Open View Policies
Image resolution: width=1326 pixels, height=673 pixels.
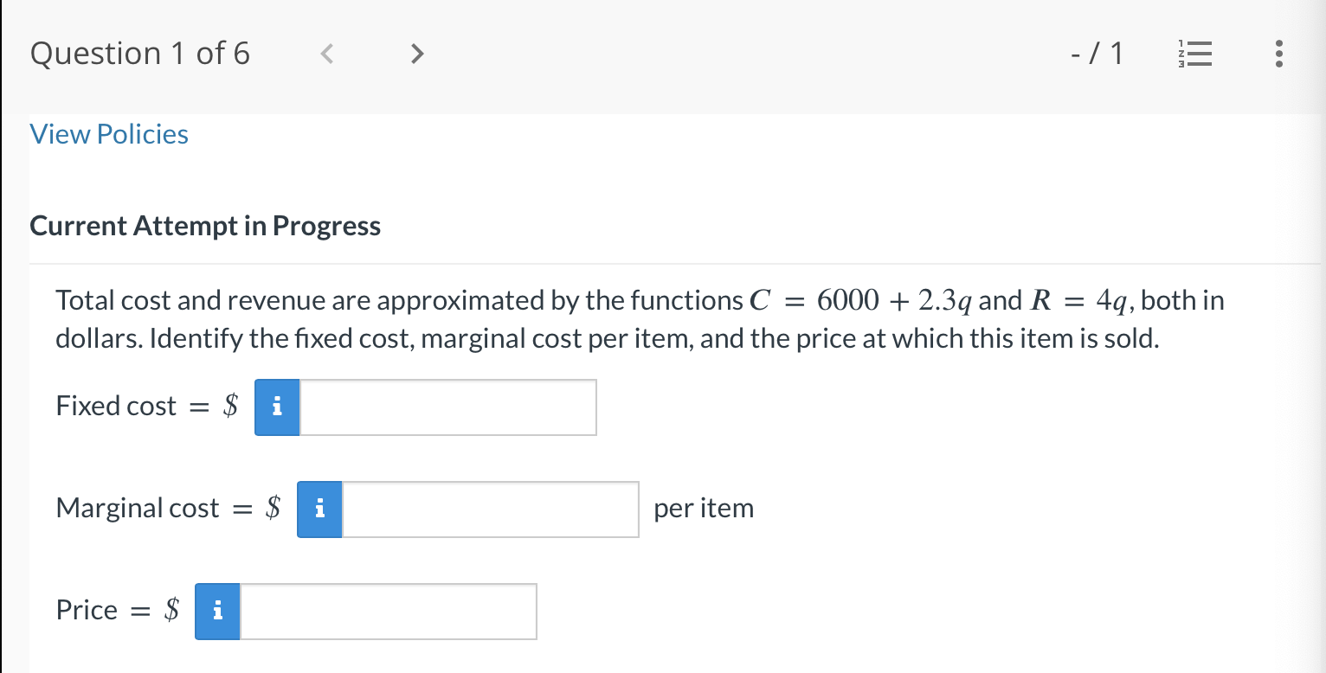tap(108, 134)
